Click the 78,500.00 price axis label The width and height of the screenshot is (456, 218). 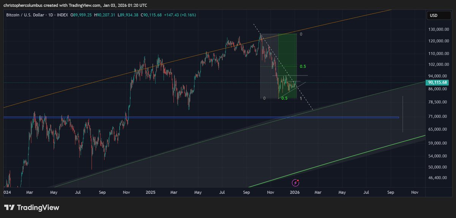click(x=438, y=102)
